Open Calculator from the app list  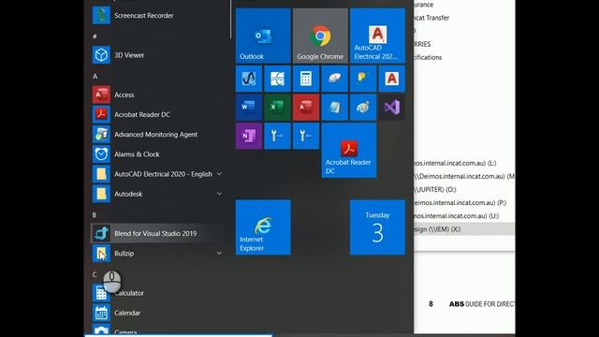pyautogui.click(x=158, y=293)
